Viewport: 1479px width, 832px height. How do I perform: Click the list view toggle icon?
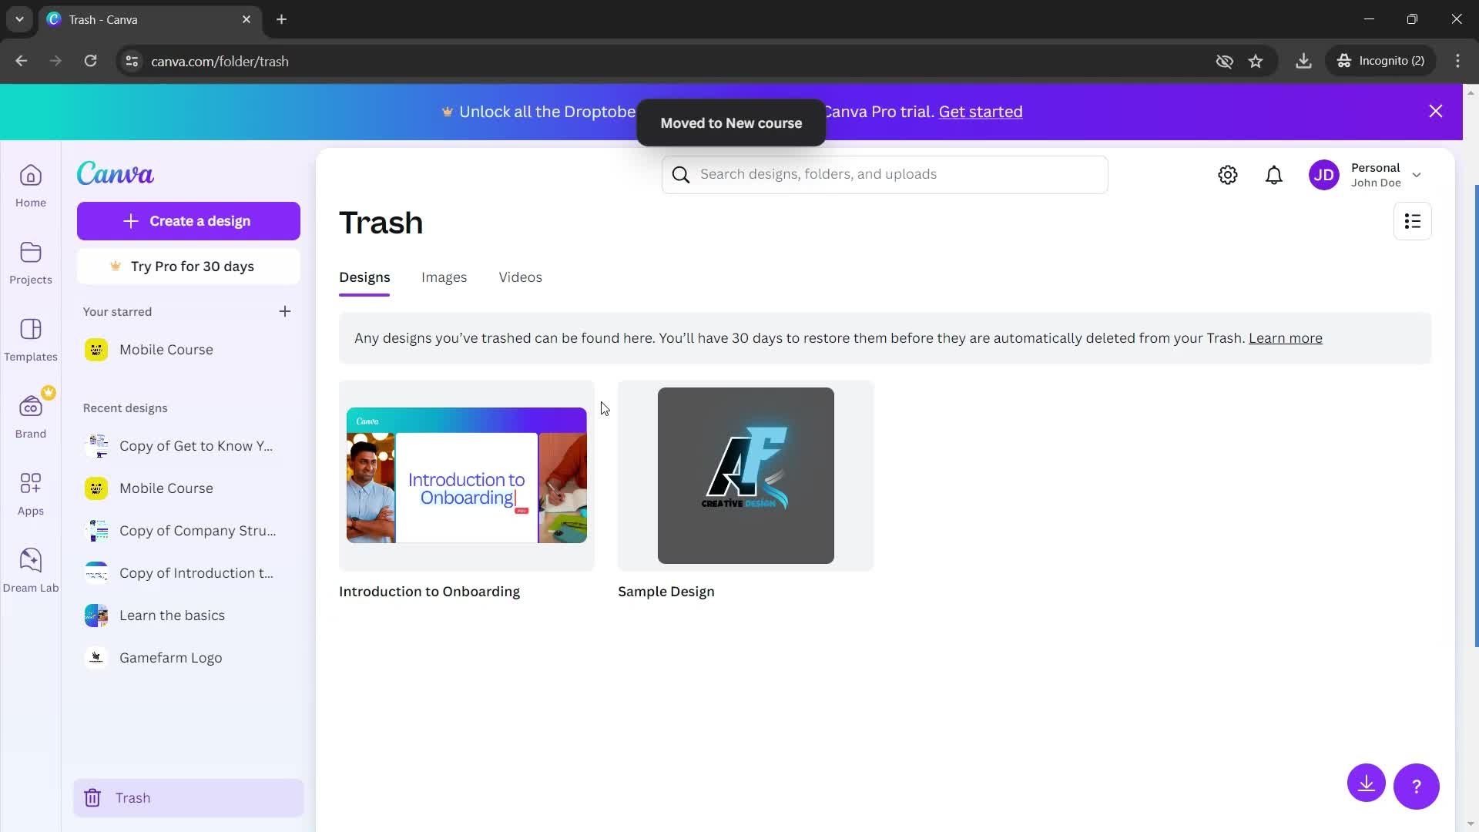pos(1413,221)
